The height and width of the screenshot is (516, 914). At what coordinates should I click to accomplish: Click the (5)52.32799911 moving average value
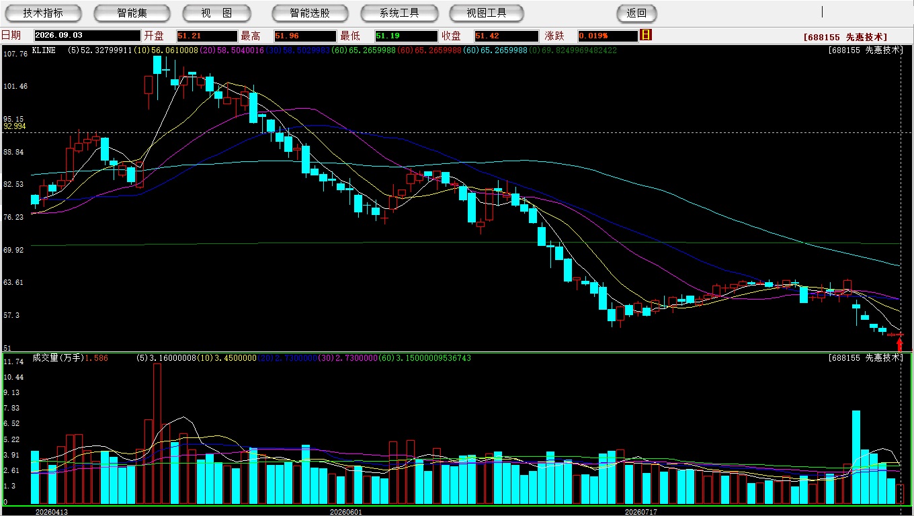[100, 50]
